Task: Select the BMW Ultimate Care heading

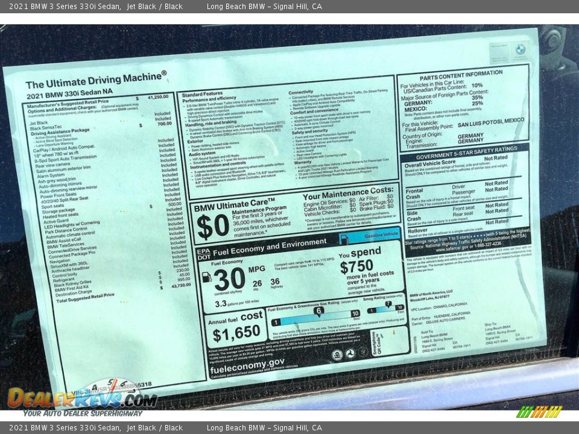Action: click(x=235, y=205)
